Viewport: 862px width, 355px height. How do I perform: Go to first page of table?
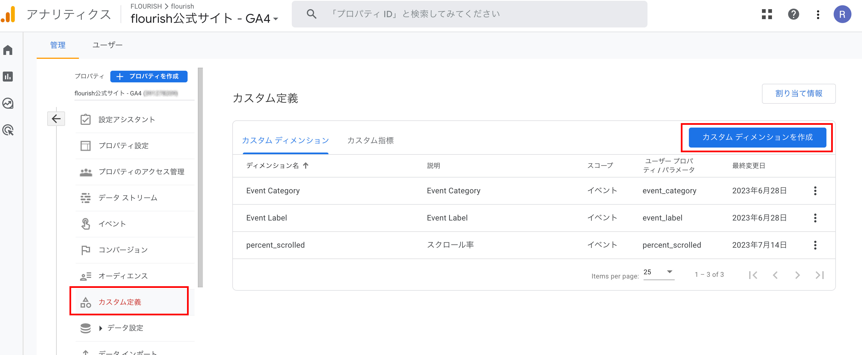(753, 275)
